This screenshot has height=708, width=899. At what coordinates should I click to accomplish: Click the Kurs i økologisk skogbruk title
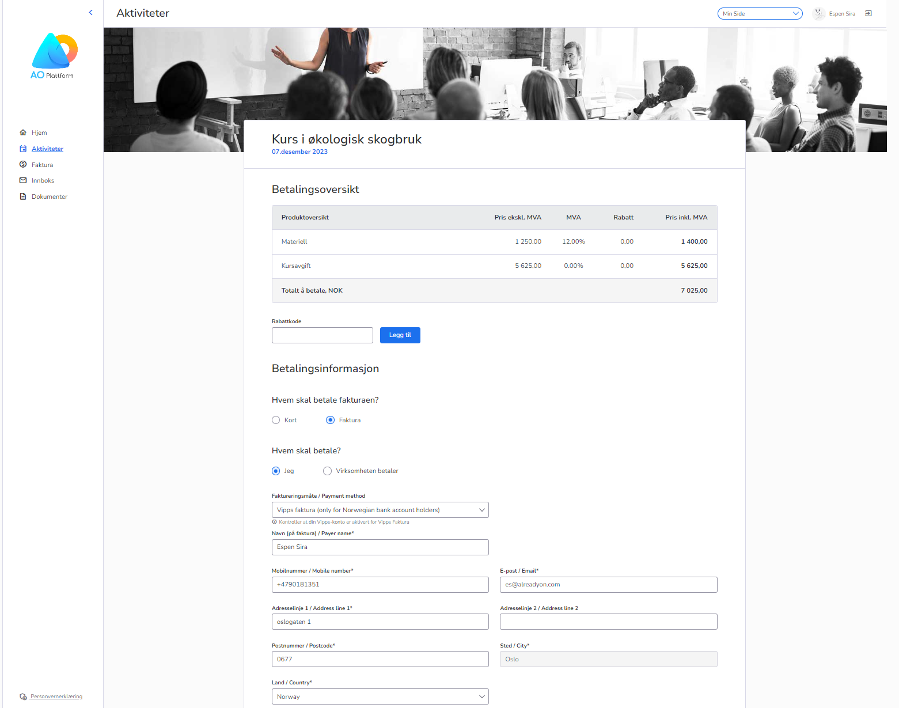click(x=347, y=139)
